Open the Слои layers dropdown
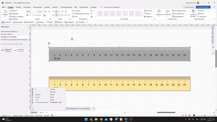This screenshot has width=217, height=122. (x=201, y=14)
